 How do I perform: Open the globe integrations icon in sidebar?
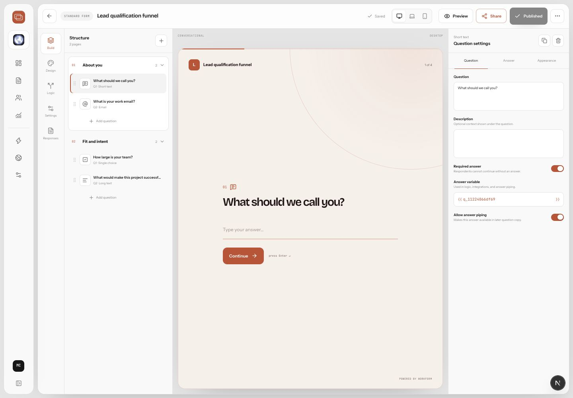tap(19, 158)
